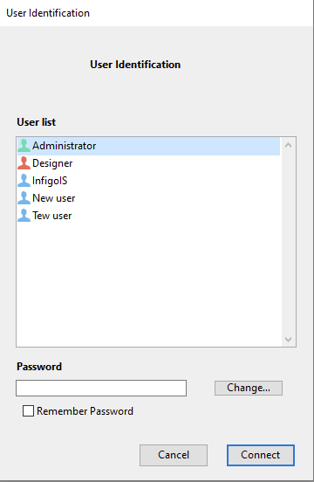Click the user list scroll down arrow
The width and height of the screenshot is (314, 482).
tap(288, 340)
